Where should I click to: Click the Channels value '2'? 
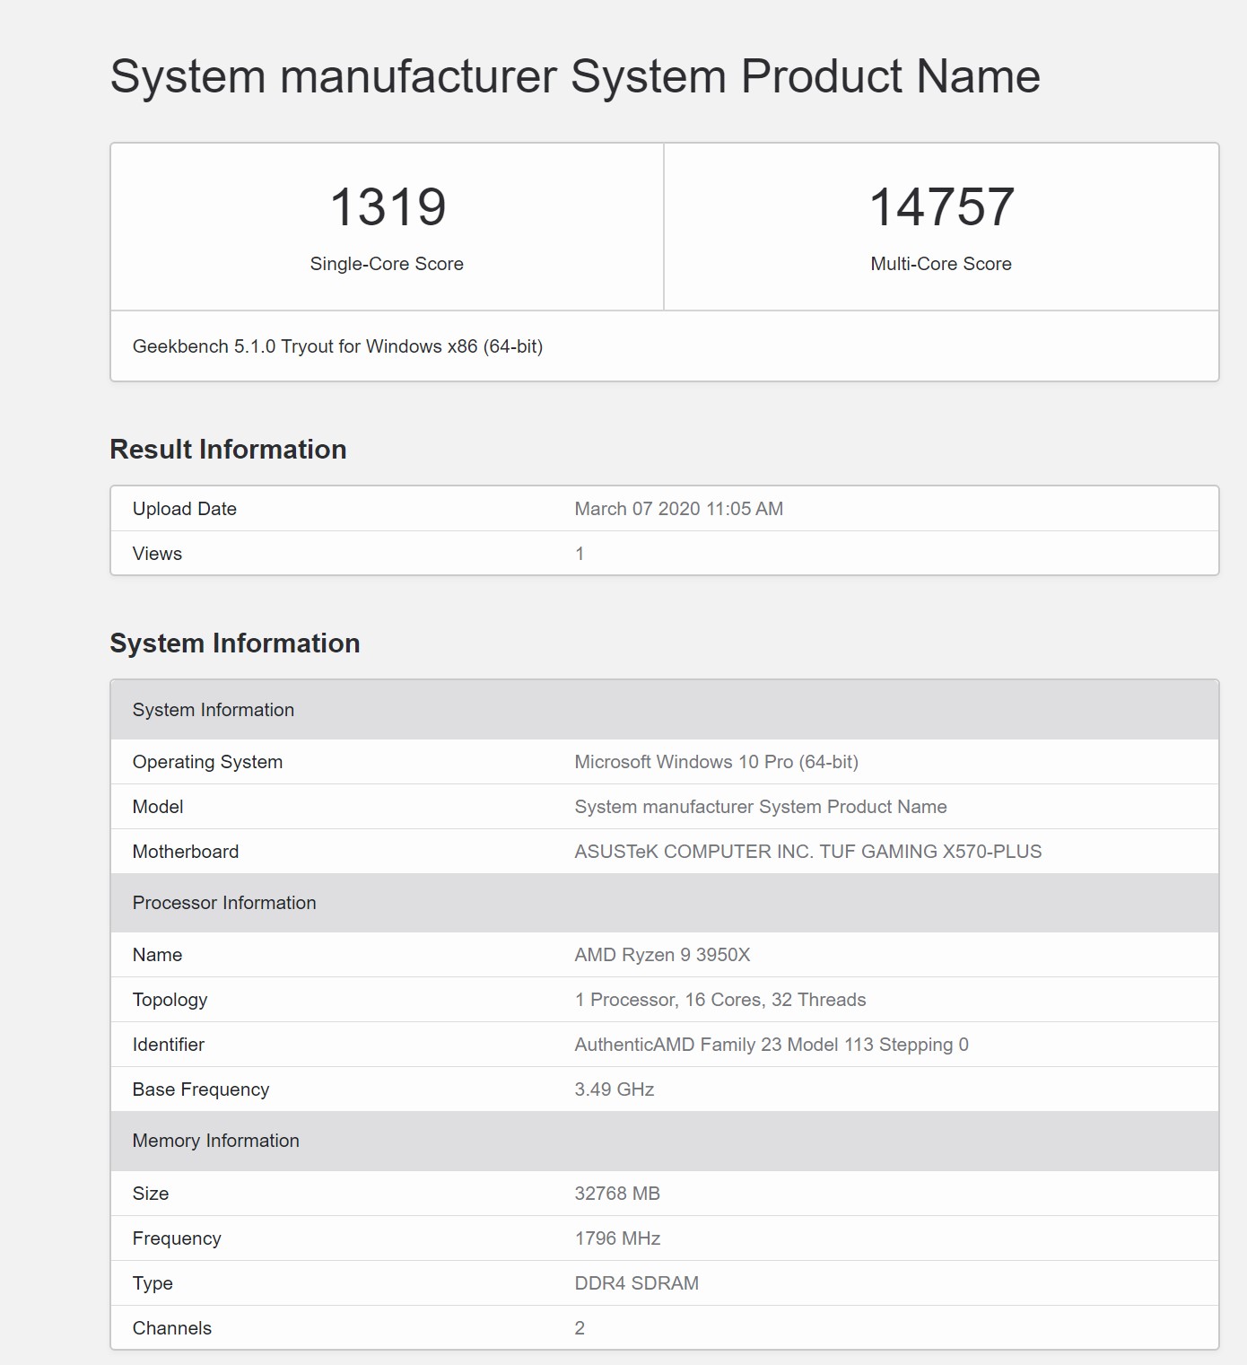(x=580, y=1328)
